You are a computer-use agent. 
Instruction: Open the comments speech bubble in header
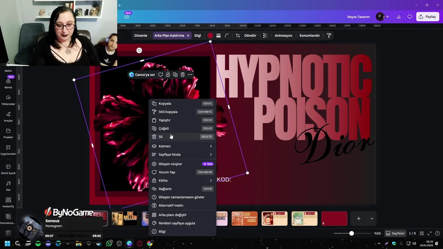point(410,17)
